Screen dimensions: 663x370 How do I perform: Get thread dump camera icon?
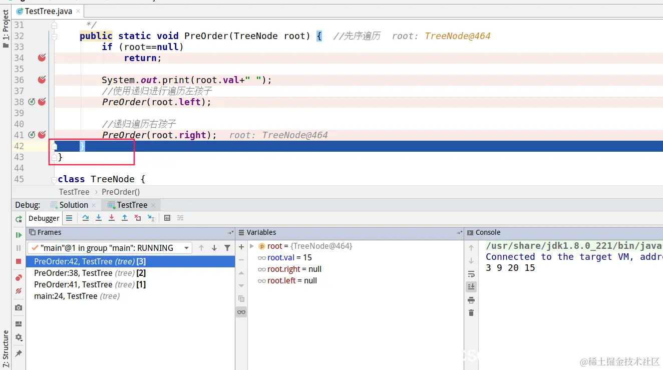click(19, 307)
